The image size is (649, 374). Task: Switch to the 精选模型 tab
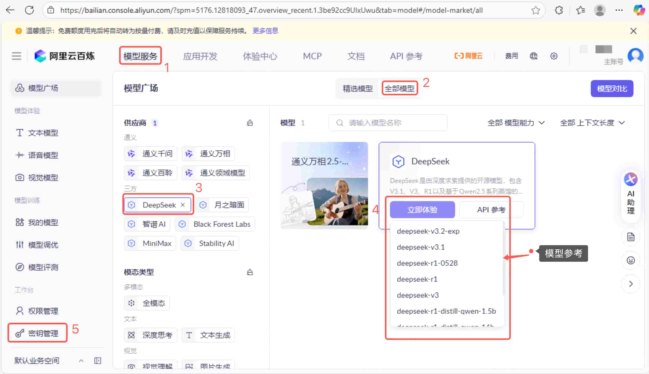coord(357,89)
